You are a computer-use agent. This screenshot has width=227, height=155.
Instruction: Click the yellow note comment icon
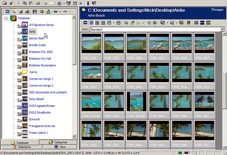(52, 3)
